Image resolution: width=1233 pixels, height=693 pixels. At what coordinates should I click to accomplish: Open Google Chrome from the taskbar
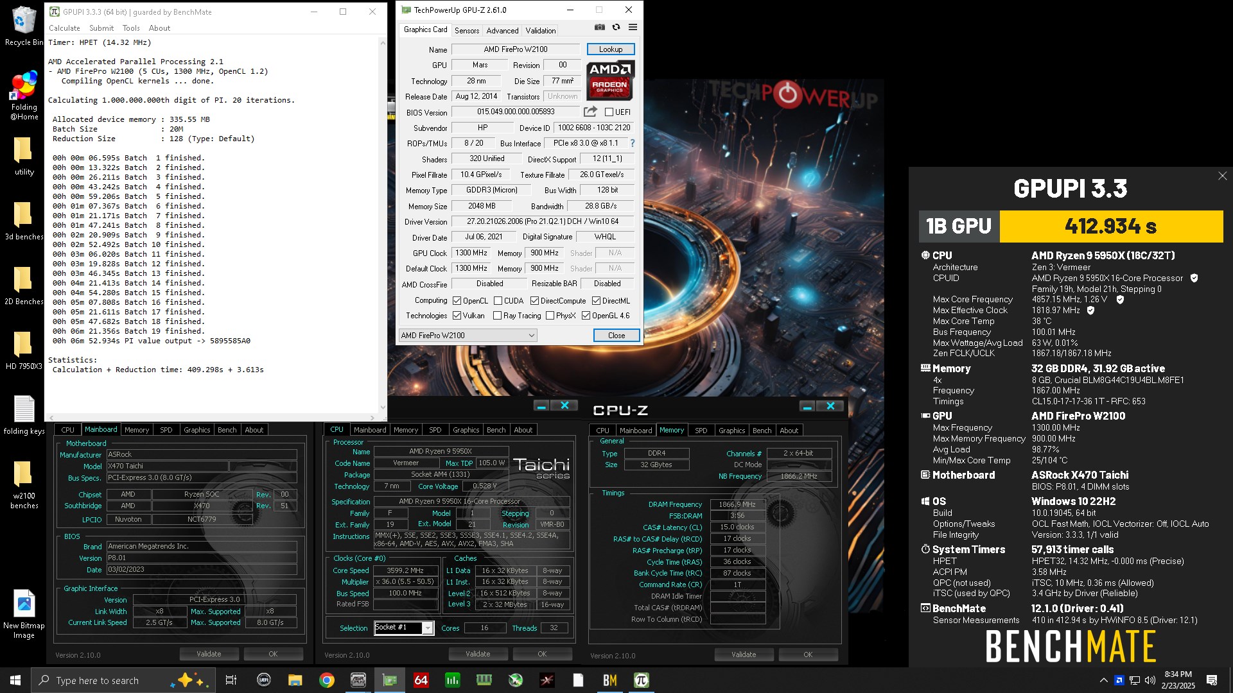[327, 680]
